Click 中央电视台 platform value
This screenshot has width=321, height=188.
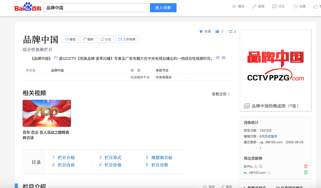pyautogui.click(x=164, y=77)
